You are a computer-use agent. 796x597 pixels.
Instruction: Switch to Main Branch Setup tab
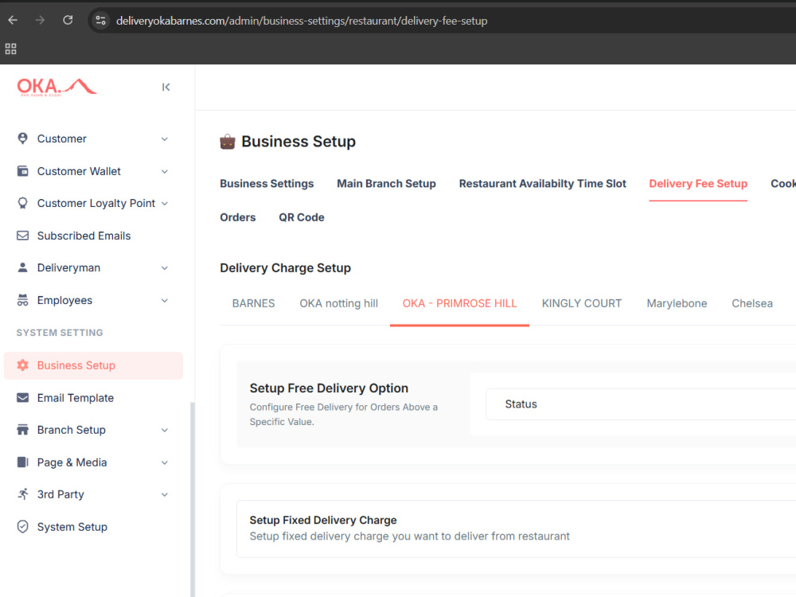pyautogui.click(x=386, y=184)
